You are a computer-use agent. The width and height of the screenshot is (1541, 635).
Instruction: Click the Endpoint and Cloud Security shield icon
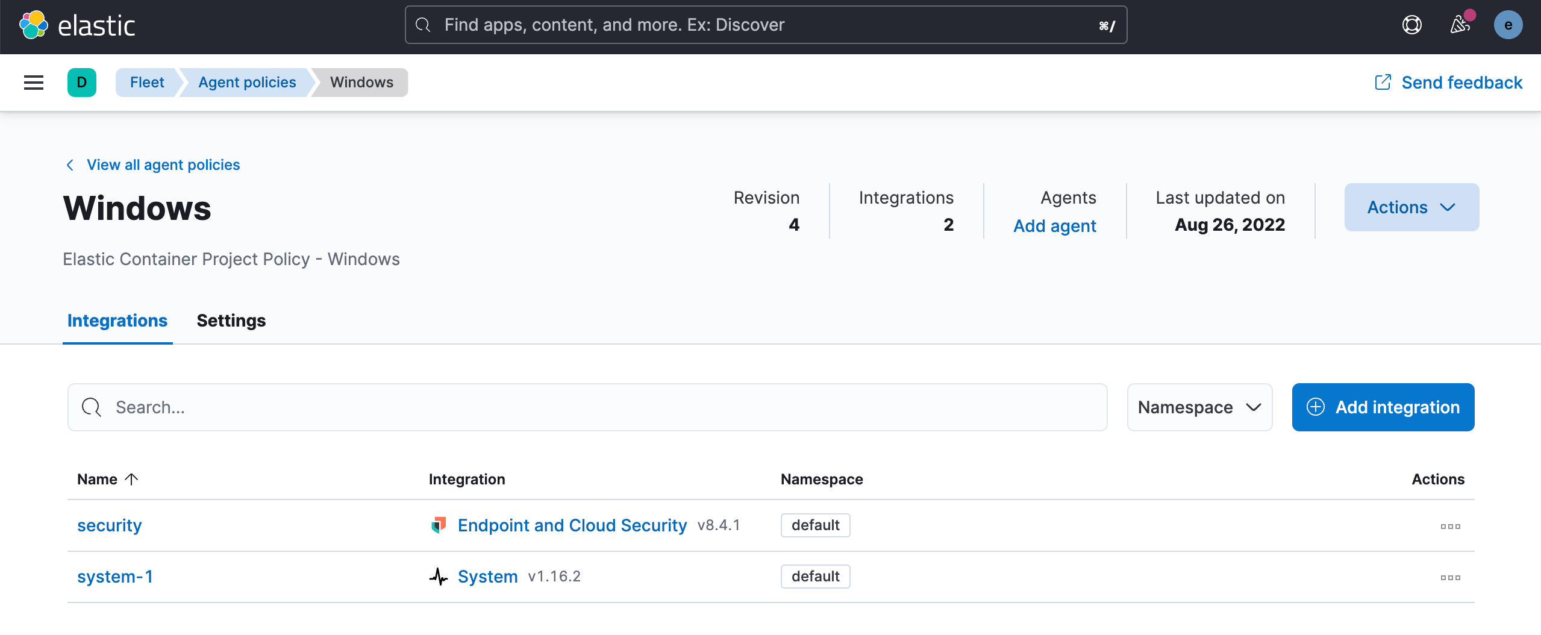(439, 525)
